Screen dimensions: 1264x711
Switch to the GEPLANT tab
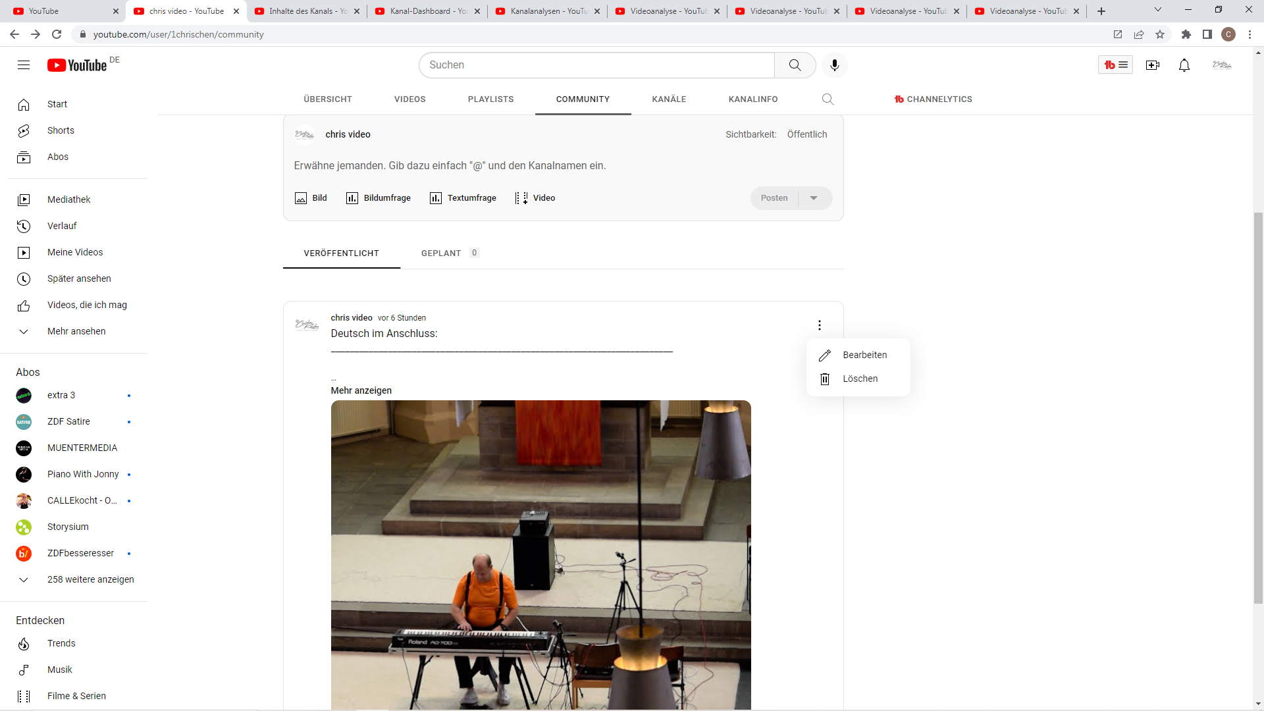pos(441,253)
